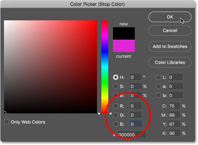Viewport: 198px width, 145px height.
Task: Select the L lightness radio button
Action: (158, 77)
